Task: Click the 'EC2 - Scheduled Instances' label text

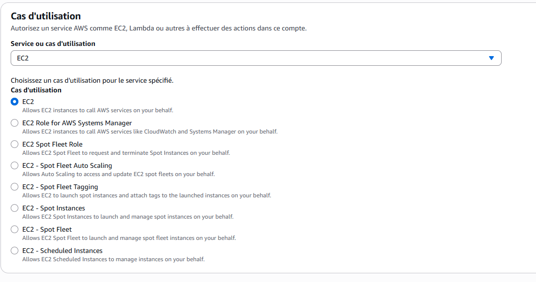Action: 62,251
